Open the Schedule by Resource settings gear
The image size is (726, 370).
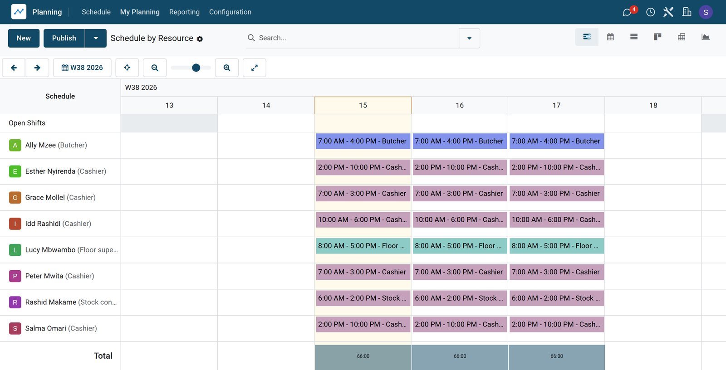[x=200, y=39]
